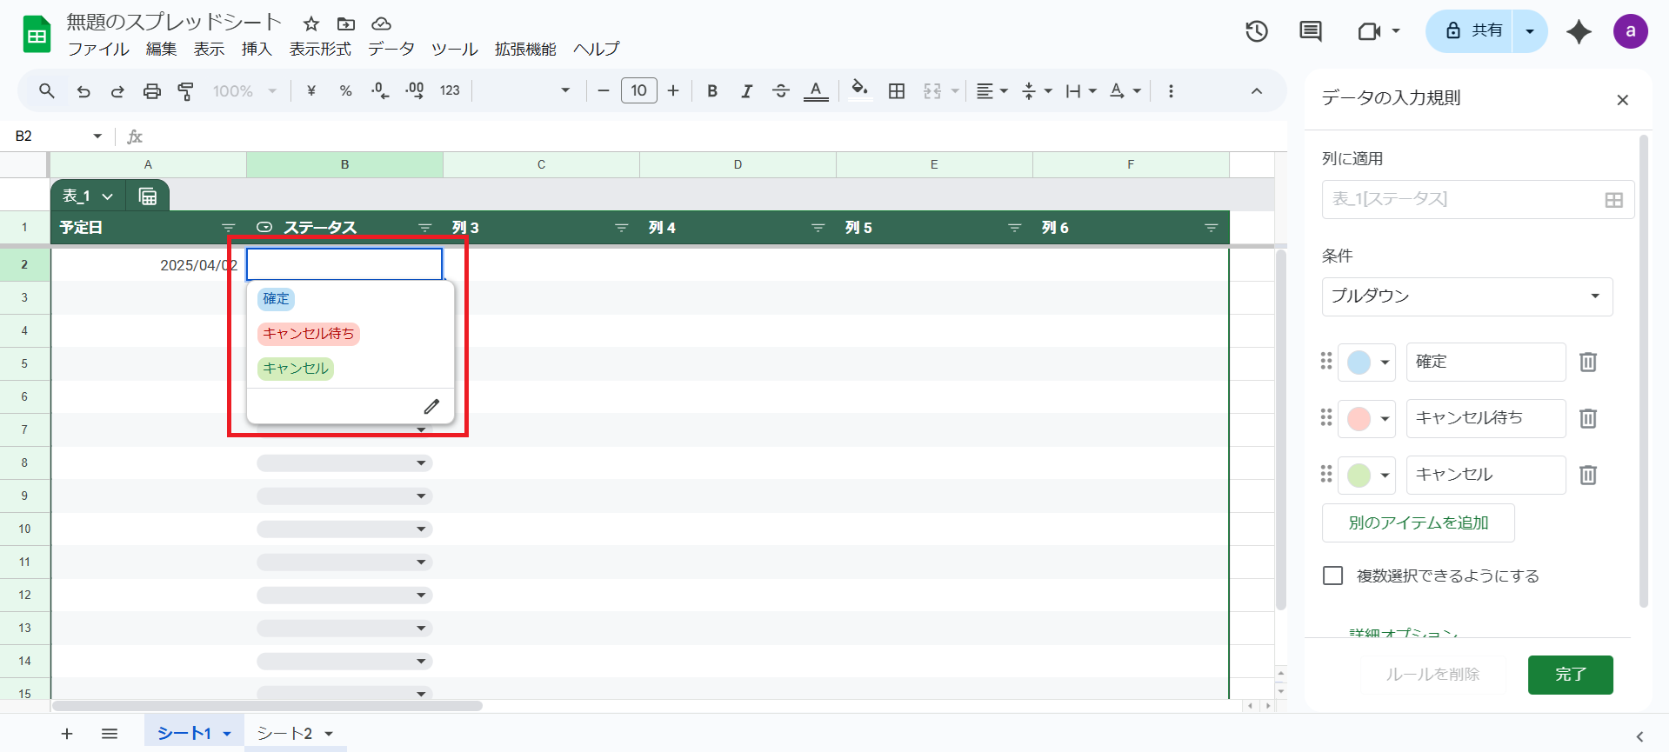Image resolution: width=1669 pixels, height=752 pixels.
Task: Open the comments icon in header
Action: point(1310,32)
